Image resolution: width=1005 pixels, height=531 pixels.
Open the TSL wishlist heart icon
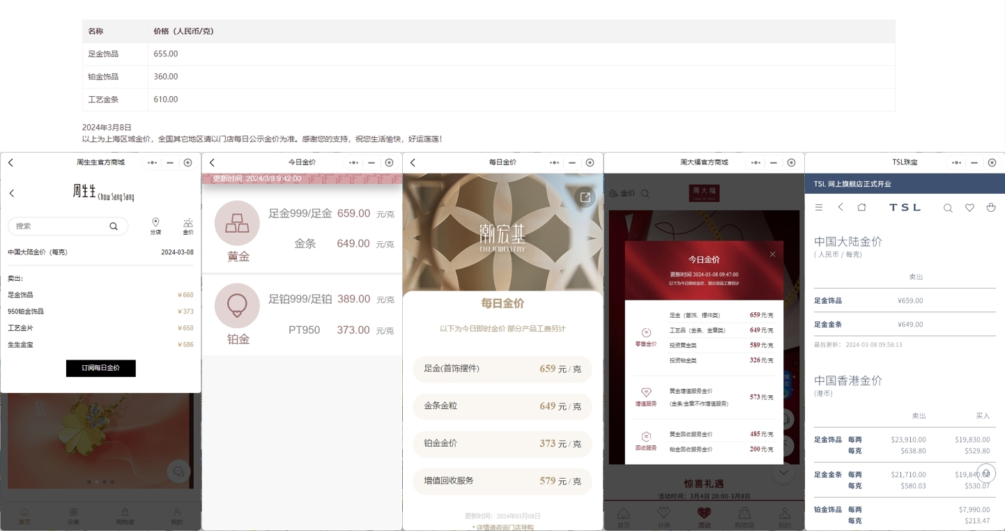[x=969, y=208]
